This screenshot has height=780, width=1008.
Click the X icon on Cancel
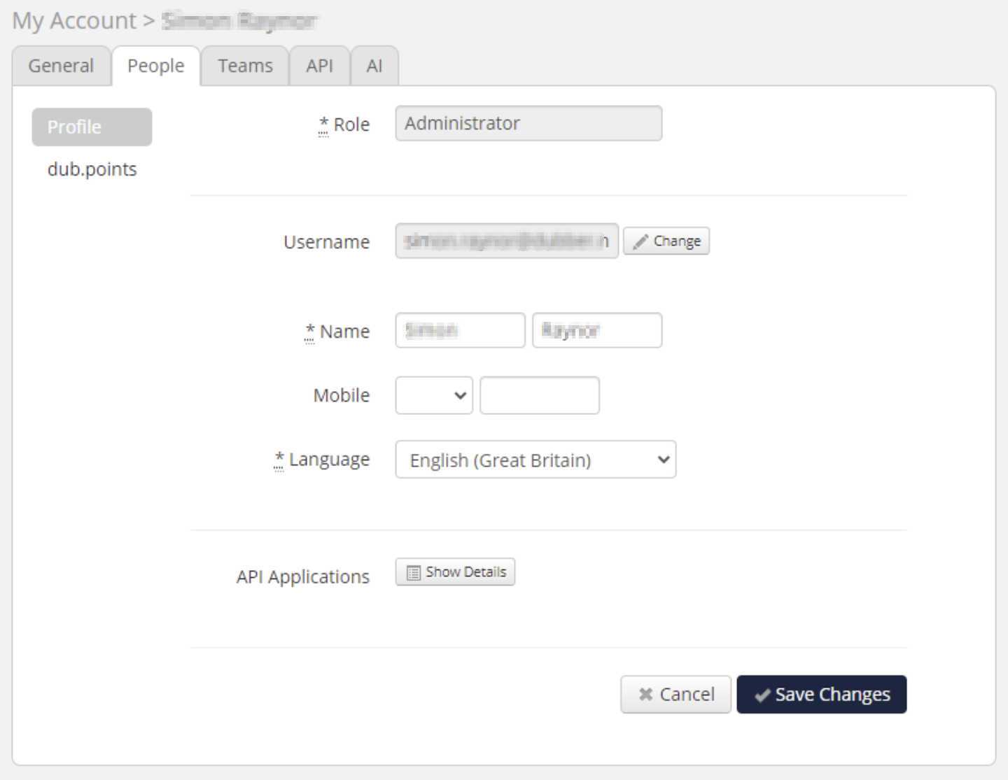point(645,694)
